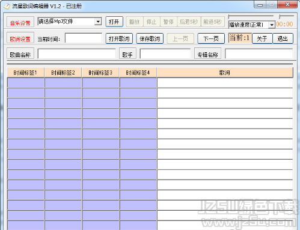Image resolution: width=300 pixels, height=230 pixels.
Task: Click the 歌手 label button
Action: tap(127, 53)
